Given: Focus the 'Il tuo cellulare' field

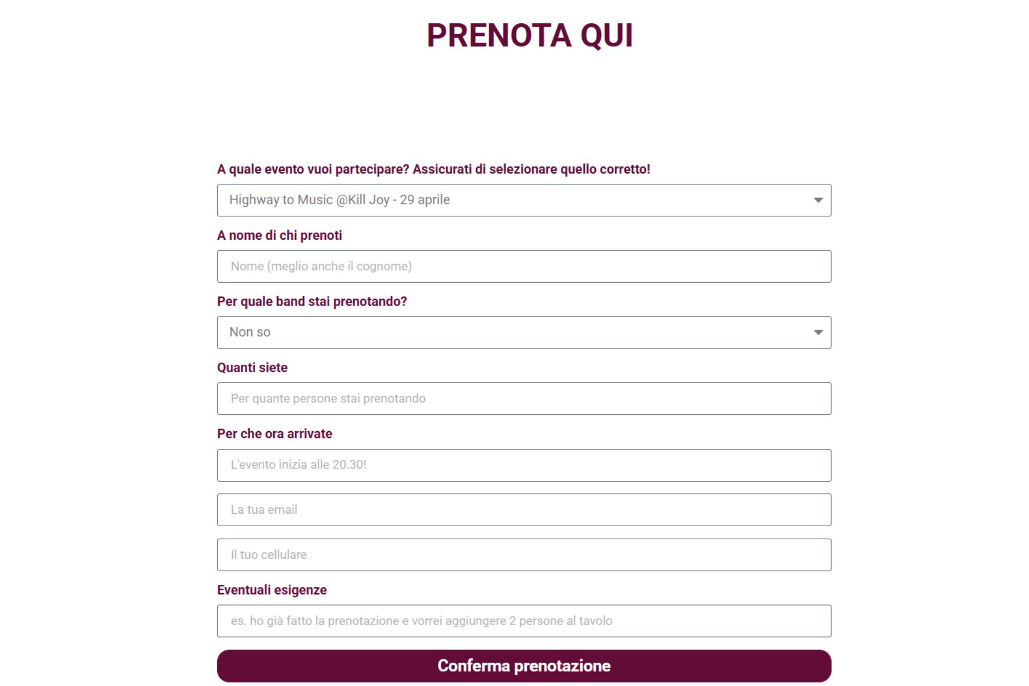Looking at the screenshot, I should (523, 555).
